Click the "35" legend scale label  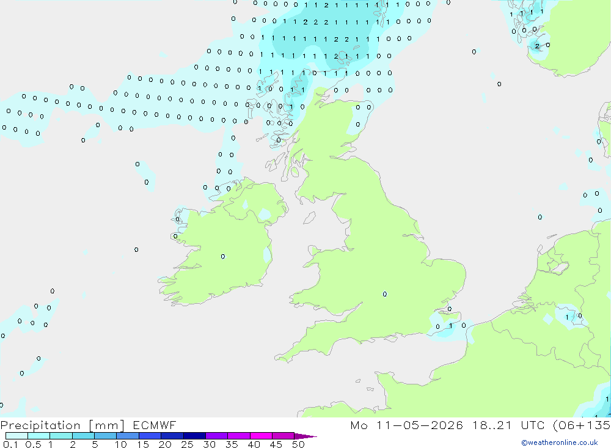pyautogui.click(x=232, y=444)
